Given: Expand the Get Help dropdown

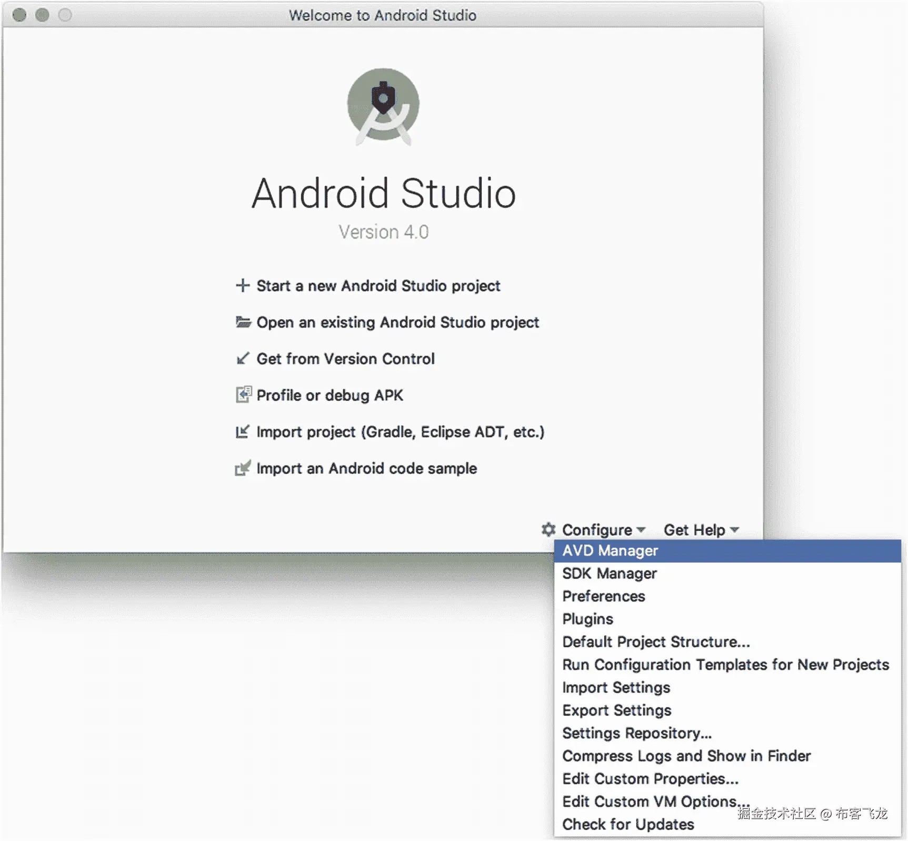Looking at the screenshot, I should 702,530.
